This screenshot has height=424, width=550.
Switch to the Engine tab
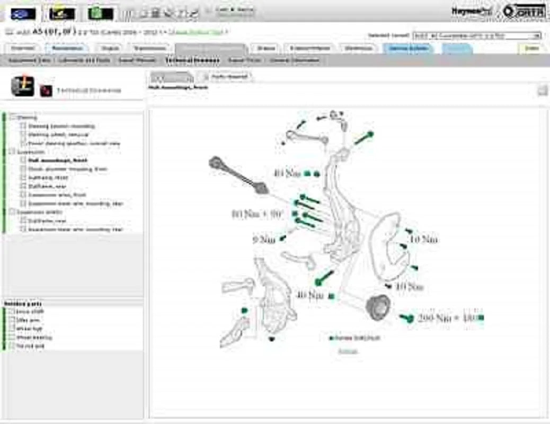pos(110,48)
